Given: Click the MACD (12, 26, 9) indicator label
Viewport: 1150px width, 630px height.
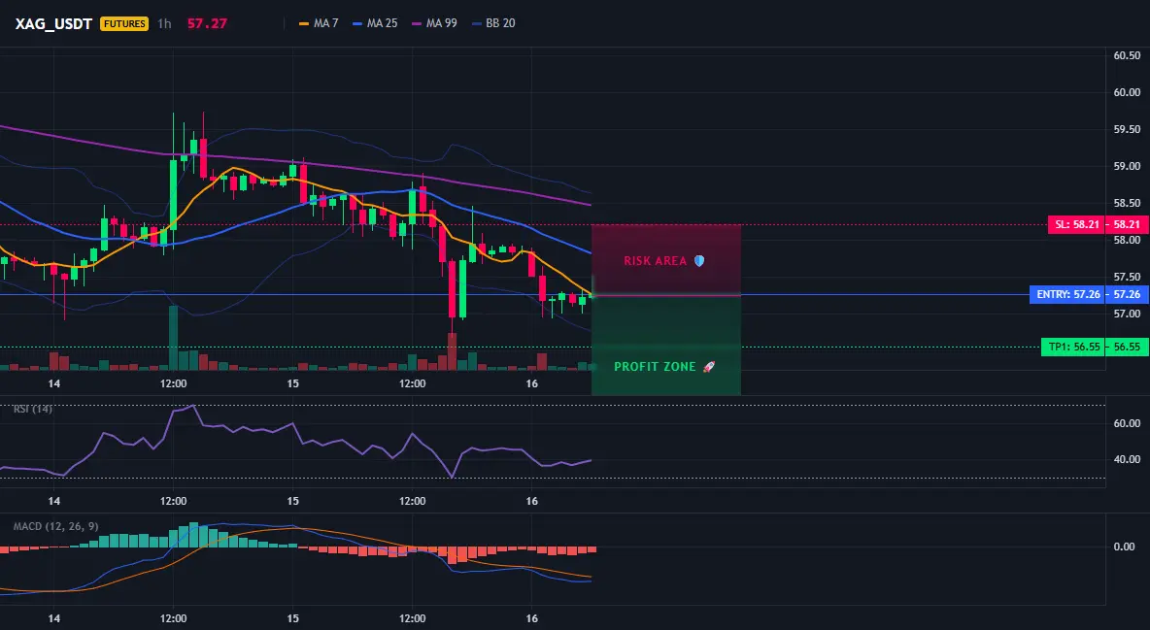Looking at the screenshot, I should coord(55,526).
